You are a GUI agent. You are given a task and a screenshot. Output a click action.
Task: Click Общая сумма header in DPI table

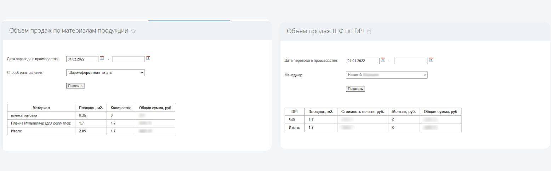click(x=441, y=112)
